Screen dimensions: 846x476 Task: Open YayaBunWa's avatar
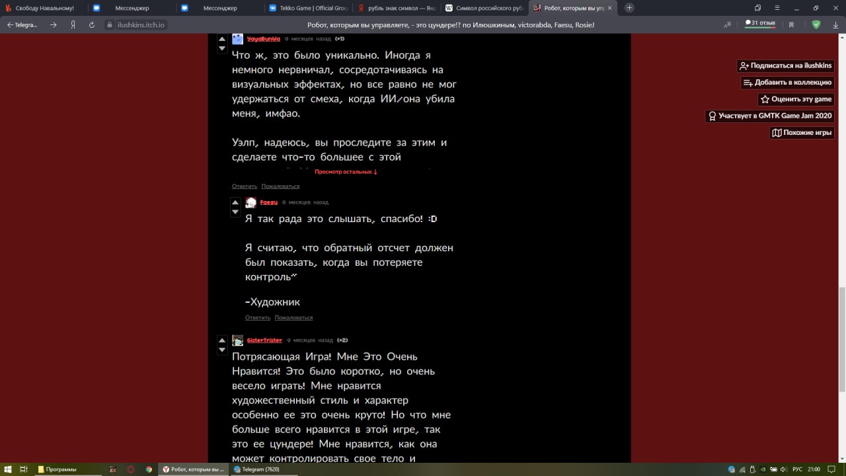[237, 39]
